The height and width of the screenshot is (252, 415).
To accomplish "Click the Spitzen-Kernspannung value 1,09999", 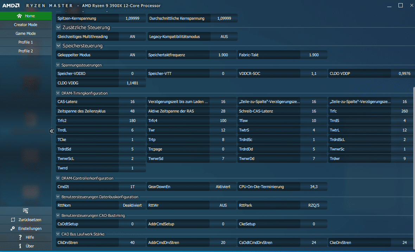I will point(132,18).
